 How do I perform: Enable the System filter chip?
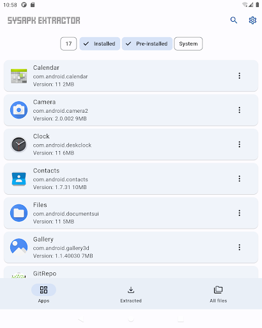(189, 44)
